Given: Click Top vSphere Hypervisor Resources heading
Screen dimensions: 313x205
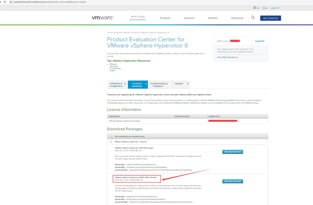Looking at the screenshot, I should coord(129,61).
